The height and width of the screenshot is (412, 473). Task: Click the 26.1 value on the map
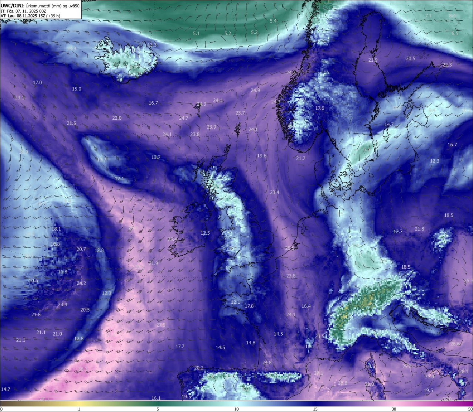tap(463, 372)
